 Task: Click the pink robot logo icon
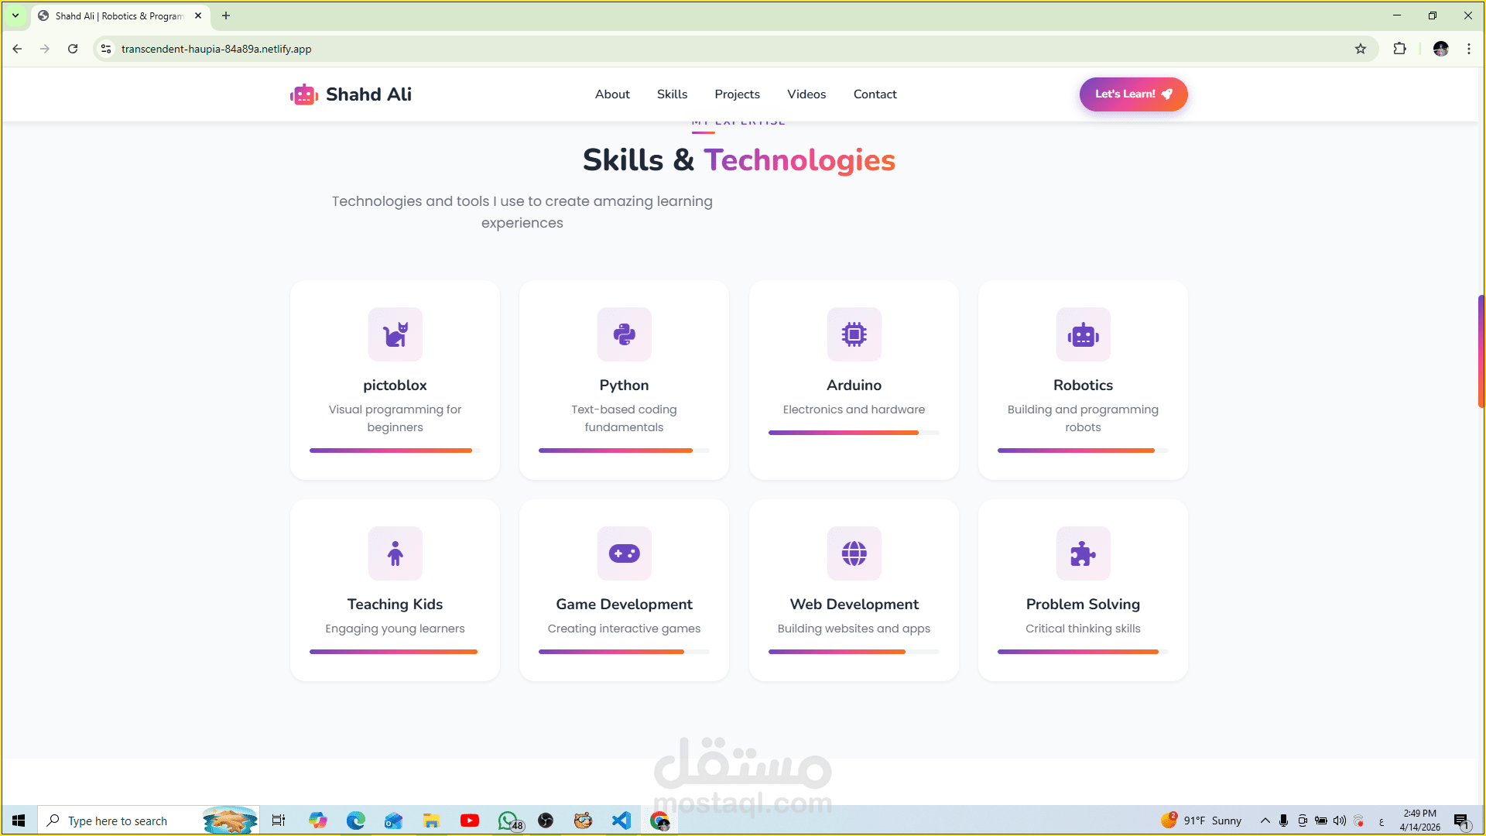click(x=304, y=94)
